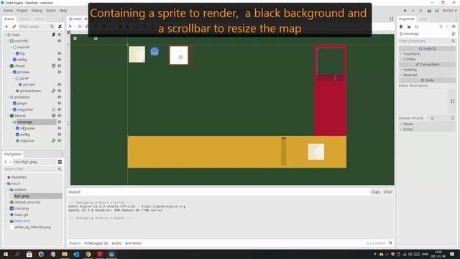460x259 pixels.
Task: Open the Inspector object properties tools icon
Action: coord(454,34)
